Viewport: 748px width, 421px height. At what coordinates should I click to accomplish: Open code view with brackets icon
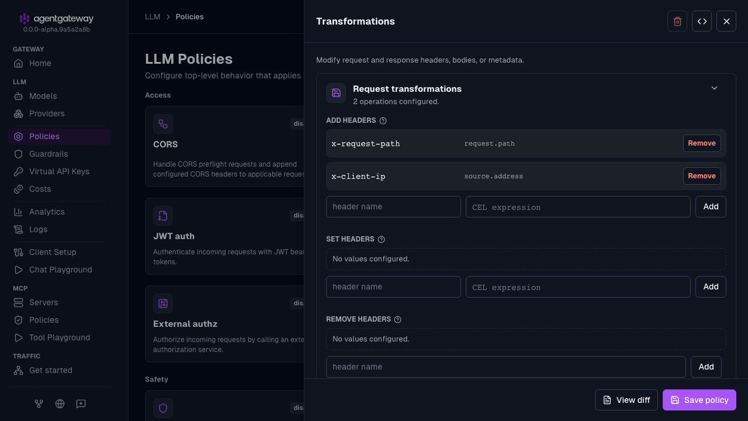click(x=702, y=21)
